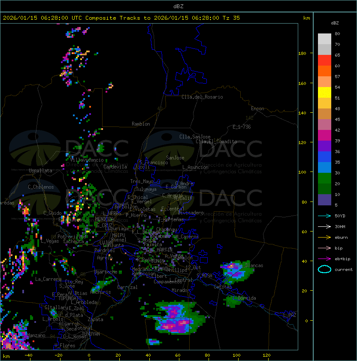Click the cyan 50YD arrow legend icon
The height and width of the screenshot is (361, 357).
[x=324, y=216]
